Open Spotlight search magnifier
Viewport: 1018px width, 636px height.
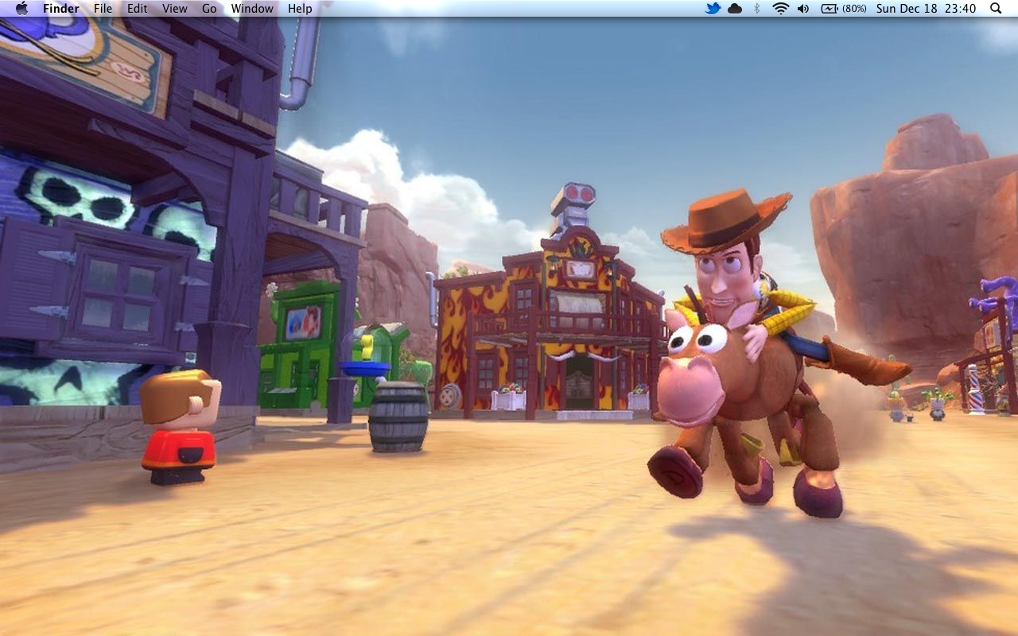pos(996,9)
